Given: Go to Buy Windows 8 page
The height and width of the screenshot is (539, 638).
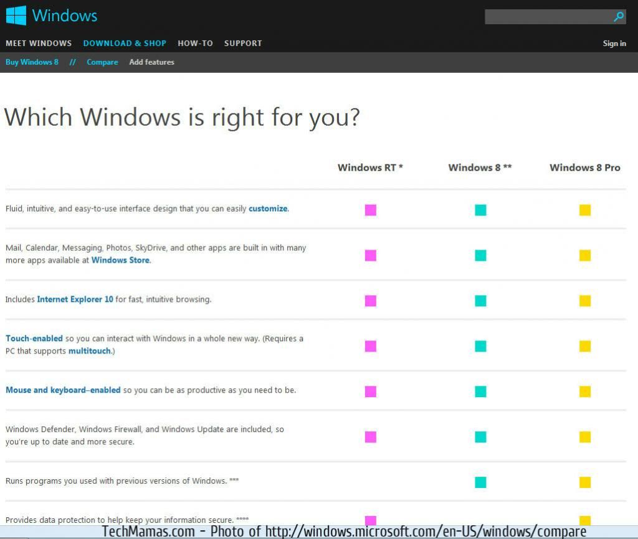Looking at the screenshot, I should pyautogui.click(x=32, y=62).
